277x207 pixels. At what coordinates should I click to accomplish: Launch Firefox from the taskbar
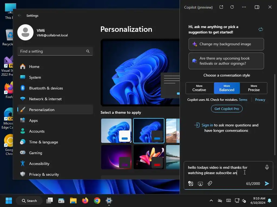pos(85,201)
